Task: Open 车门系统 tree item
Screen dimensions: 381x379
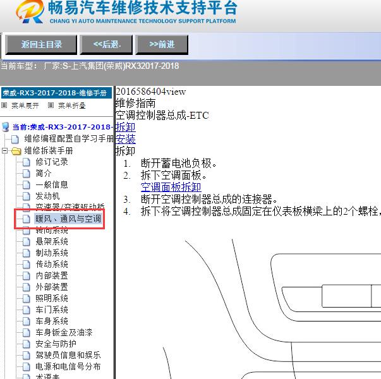Action: 52,310
